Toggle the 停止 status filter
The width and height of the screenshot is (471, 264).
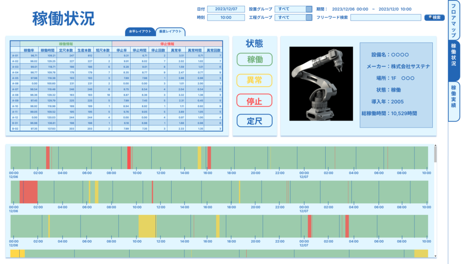[x=254, y=100]
